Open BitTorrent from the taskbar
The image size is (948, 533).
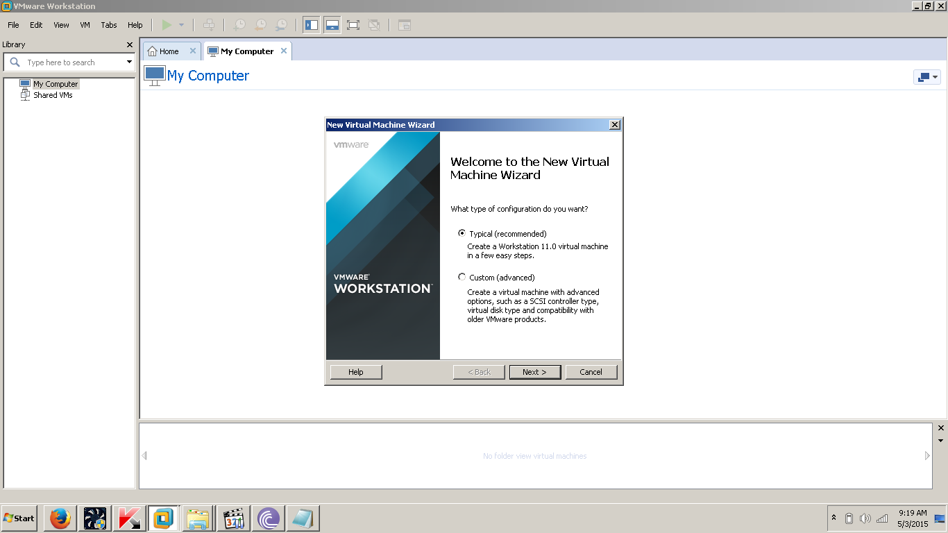click(x=268, y=518)
